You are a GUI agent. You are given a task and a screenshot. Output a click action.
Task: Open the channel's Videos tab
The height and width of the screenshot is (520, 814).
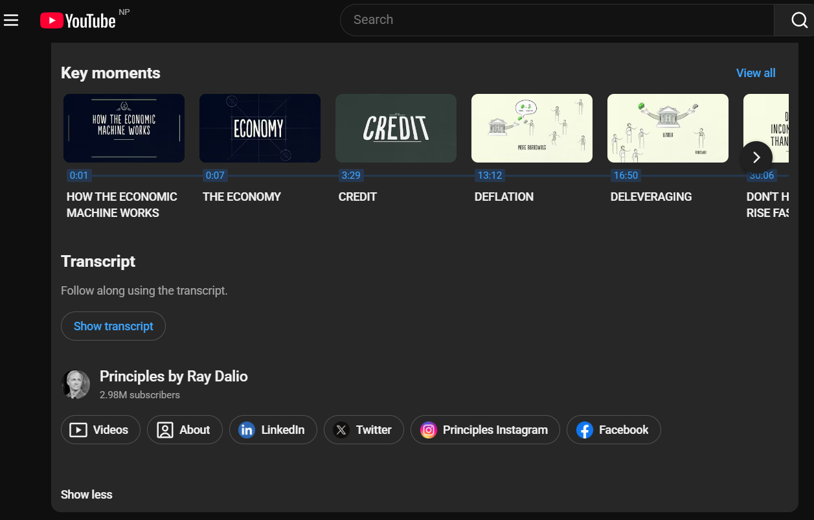[100, 430]
